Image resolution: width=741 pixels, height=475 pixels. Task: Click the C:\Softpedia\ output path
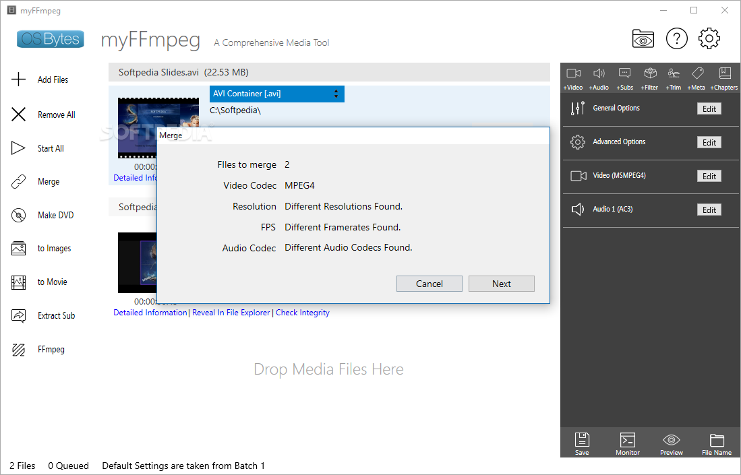pyautogui.click(x=235, y=110)
